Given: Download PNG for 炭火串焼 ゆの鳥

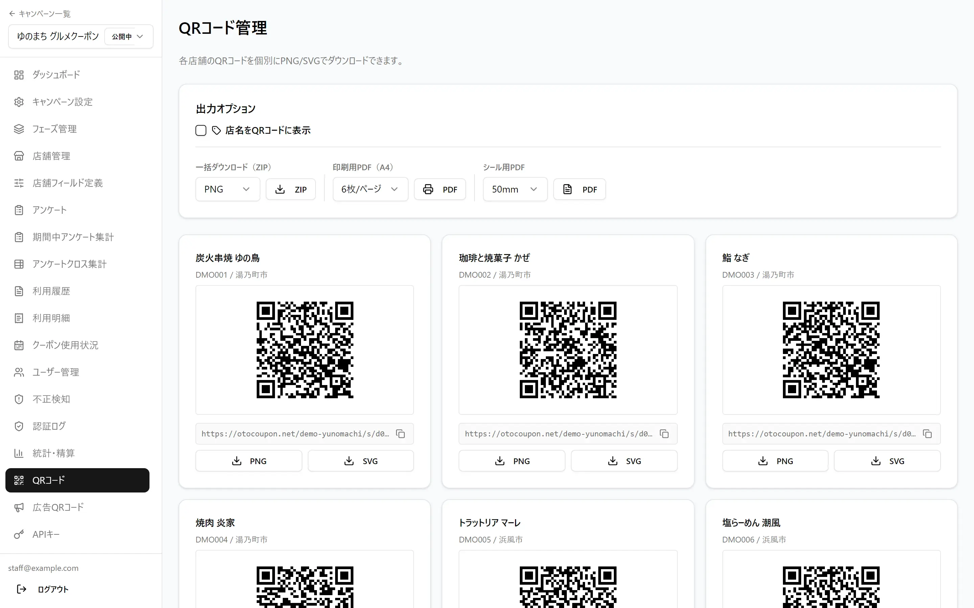Looking at the screenshot, I should pos(249,461).
